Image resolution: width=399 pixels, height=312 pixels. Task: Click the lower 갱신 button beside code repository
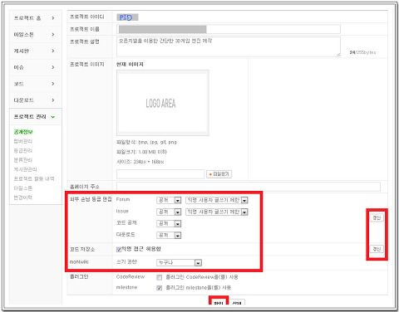(377, 249)
